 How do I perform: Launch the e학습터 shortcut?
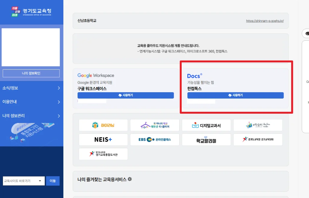point(258,125)
